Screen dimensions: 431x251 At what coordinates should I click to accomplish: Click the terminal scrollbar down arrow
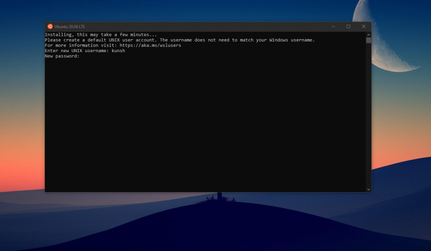(369, 190)
